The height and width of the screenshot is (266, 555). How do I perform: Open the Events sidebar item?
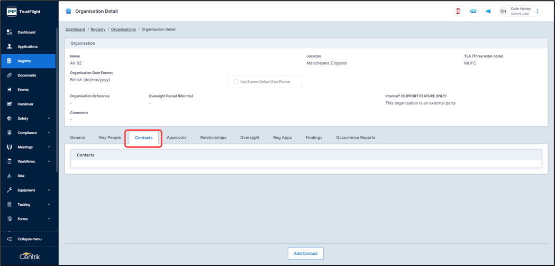(x=23, y=90)
